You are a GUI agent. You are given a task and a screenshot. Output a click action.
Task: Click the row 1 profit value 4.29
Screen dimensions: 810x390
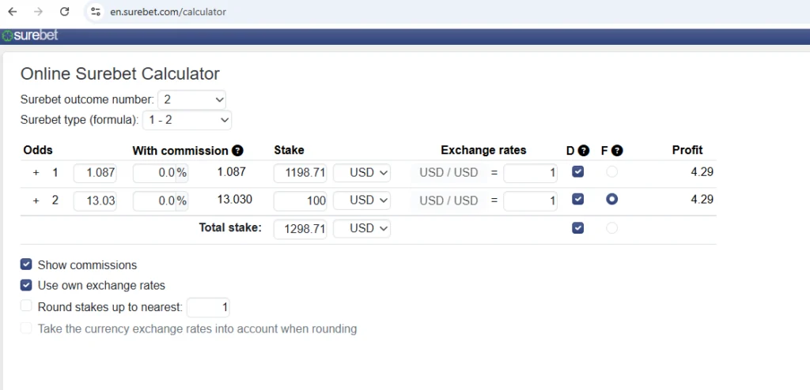(x=702, y=172)
